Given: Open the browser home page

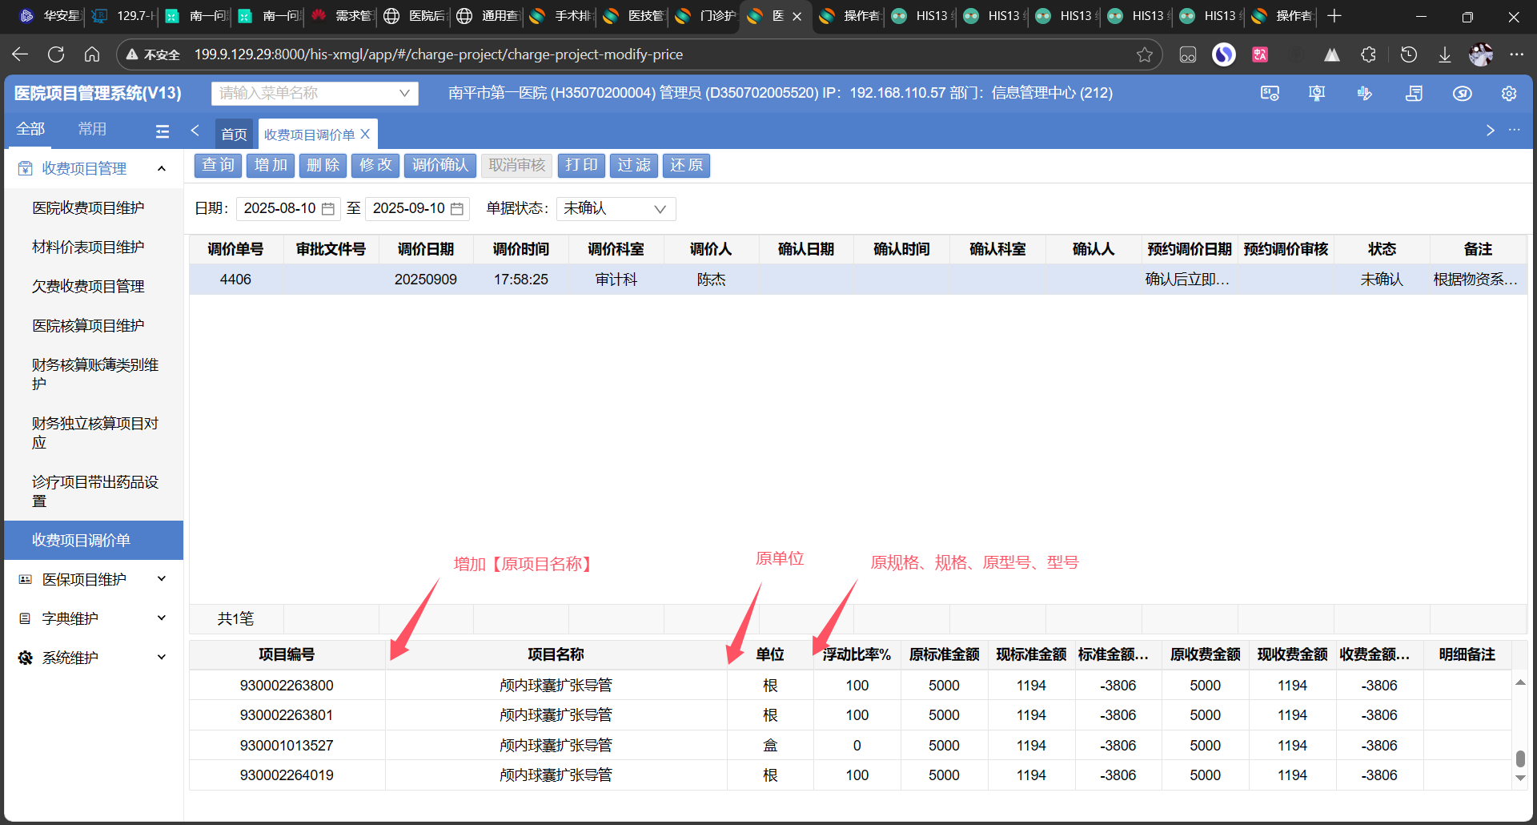Looking at the screenshot, I should 92,54.
